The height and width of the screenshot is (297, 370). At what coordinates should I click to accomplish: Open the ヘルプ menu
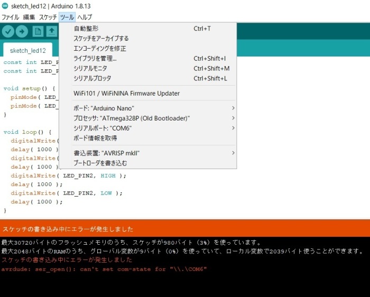pyautogui.click(x=85, y=17)
